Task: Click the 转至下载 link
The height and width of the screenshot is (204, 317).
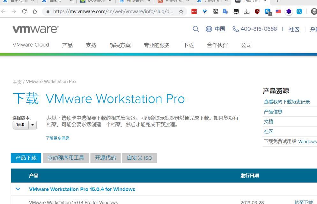Action: 304,202
